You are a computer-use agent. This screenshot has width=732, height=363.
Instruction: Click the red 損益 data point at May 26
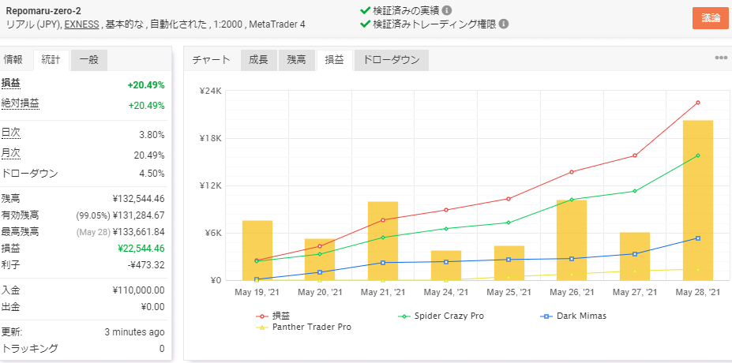[572, 172]
